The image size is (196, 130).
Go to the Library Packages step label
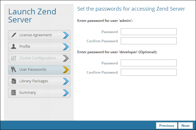point(34,81)
